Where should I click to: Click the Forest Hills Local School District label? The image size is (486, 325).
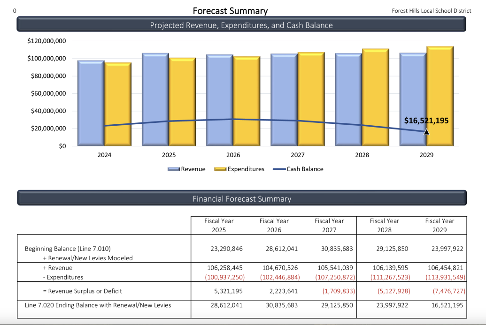tap(431, 10)
